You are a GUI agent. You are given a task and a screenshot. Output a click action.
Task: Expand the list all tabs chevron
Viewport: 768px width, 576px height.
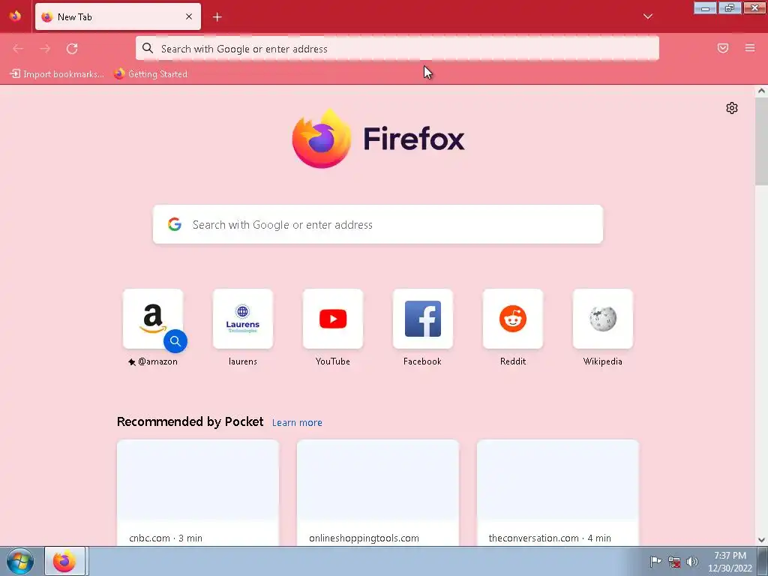click(648, 16)
